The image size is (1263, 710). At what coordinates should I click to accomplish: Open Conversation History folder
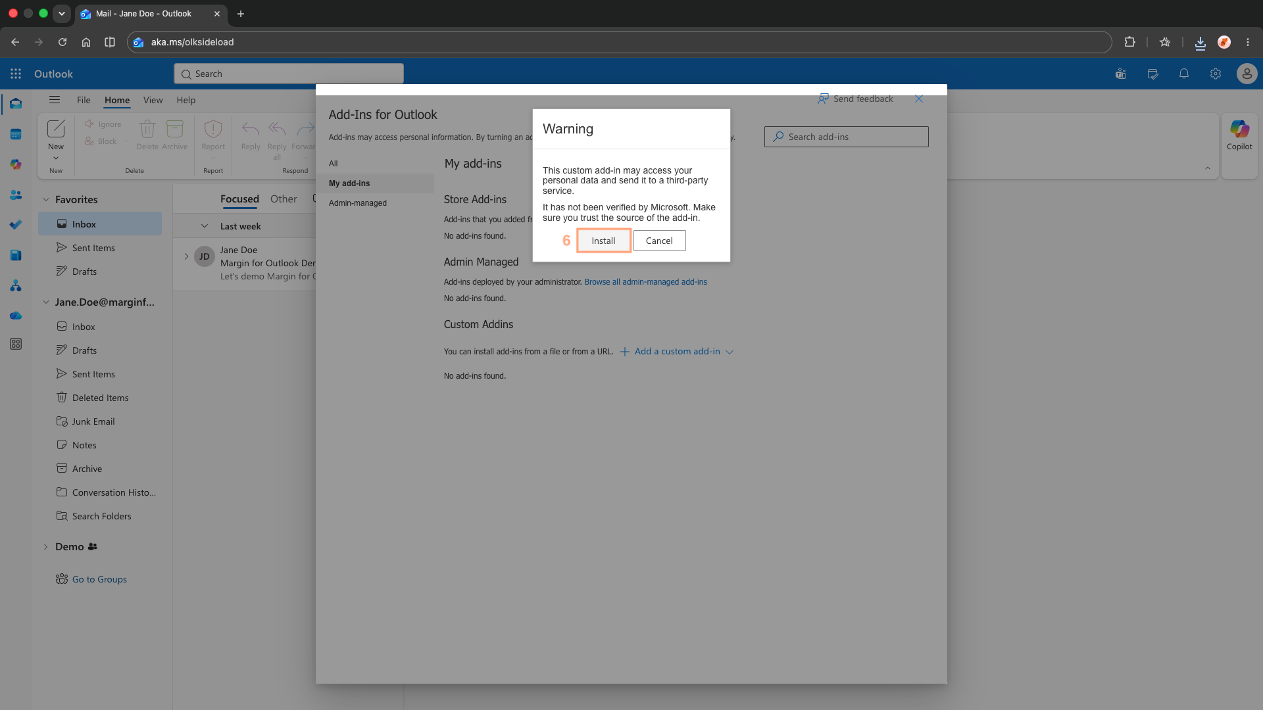pos(100,492)
